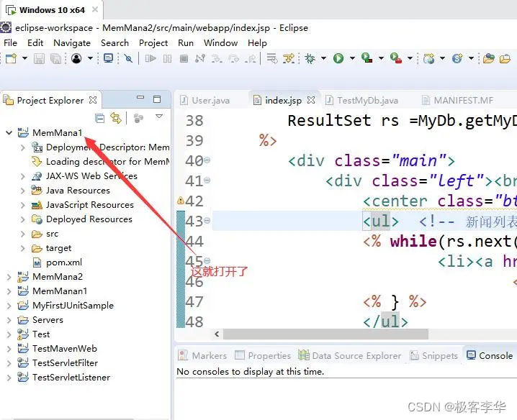Screen dimensions: 517x420
Task: Toggle Use Step Filters icon
Action: [289, 58]
